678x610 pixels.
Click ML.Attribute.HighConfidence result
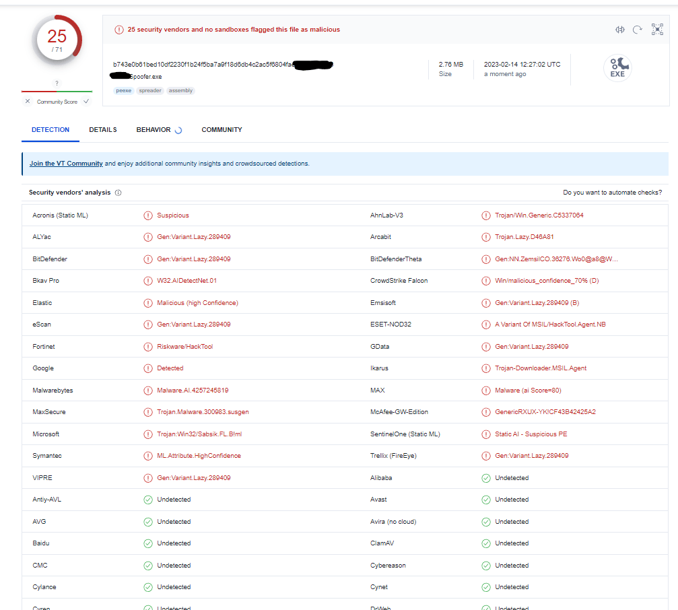199,456
